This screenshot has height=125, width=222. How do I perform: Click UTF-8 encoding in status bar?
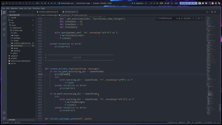[x=188, y=122]
